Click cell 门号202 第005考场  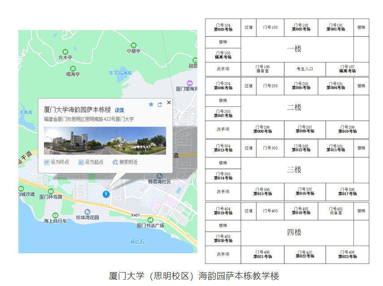[301, 86]
